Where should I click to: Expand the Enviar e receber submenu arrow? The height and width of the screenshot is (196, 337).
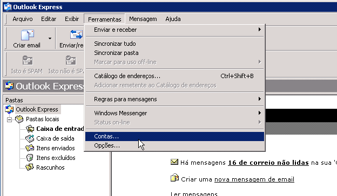260,30
